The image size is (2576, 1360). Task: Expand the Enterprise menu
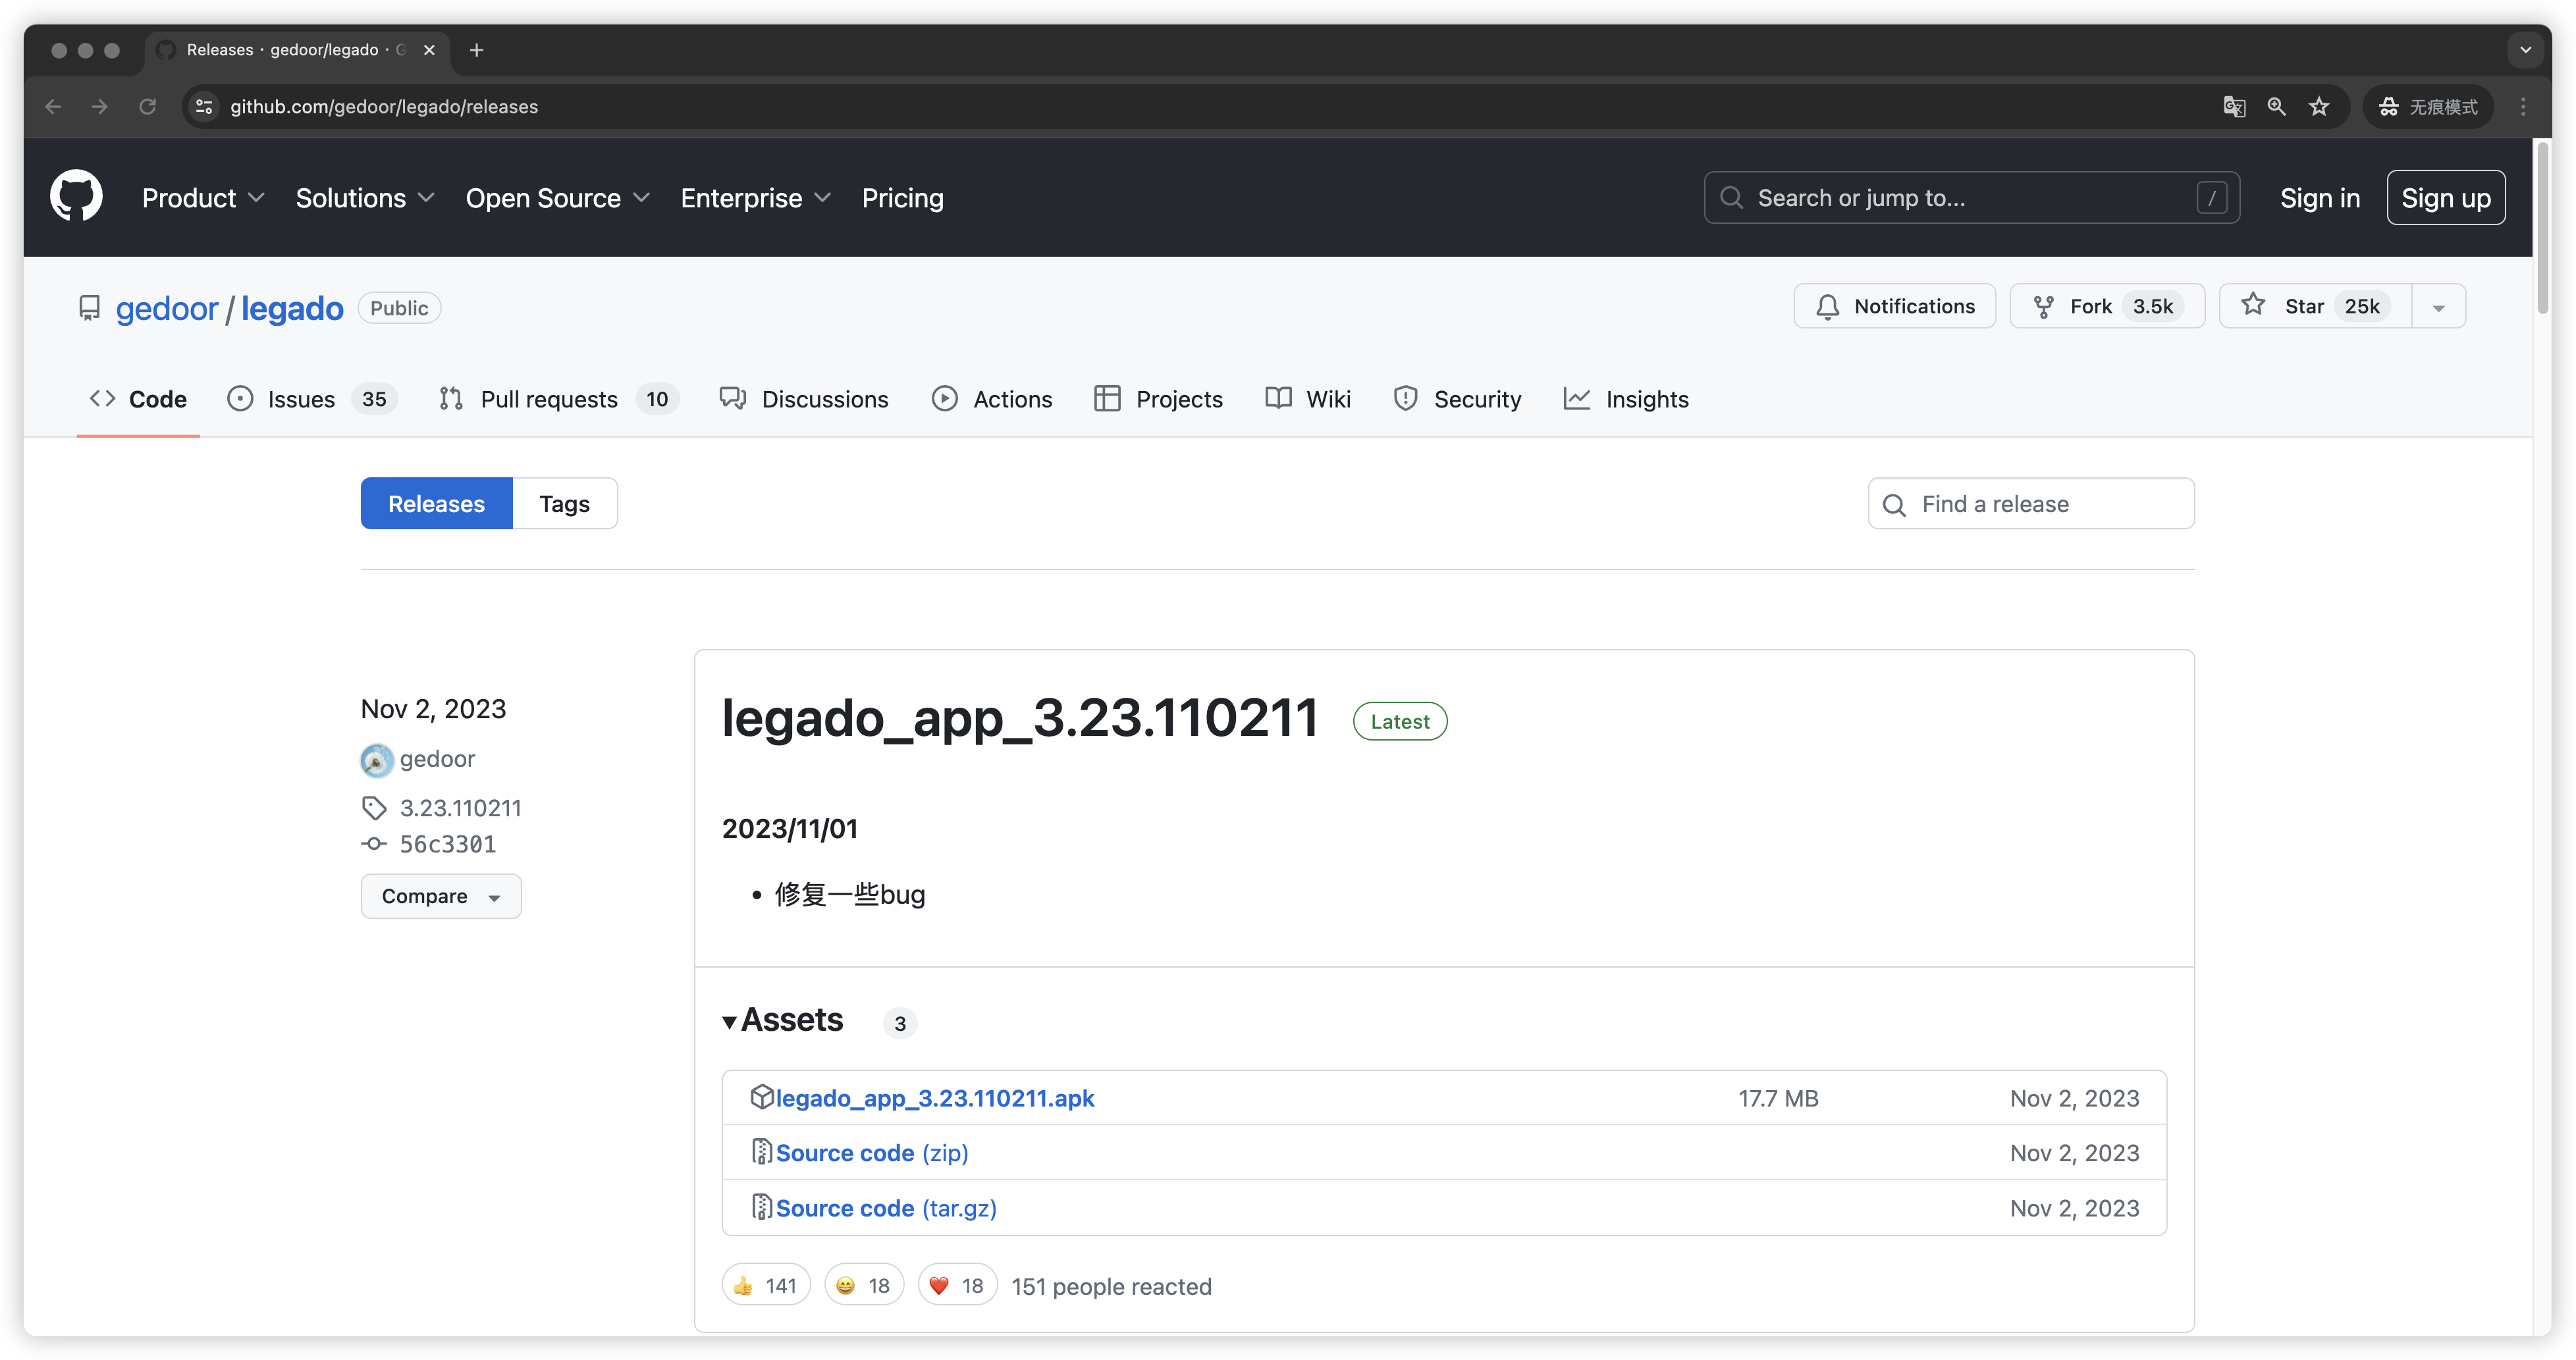tap(756, 198)
